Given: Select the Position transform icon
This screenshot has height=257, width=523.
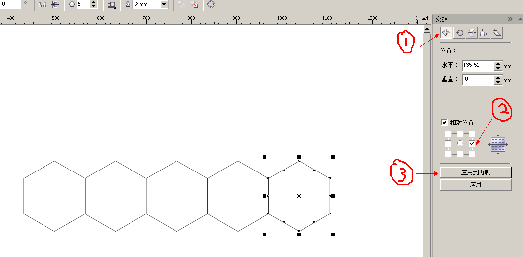Looking at the screenshot, I should (446, 33).
